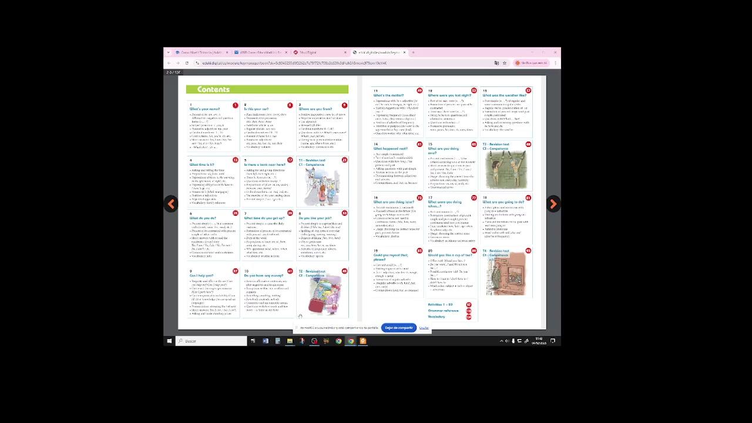752x423 pixels.
Task: Open the Vocabulary entry in contents
Action: 437,317
